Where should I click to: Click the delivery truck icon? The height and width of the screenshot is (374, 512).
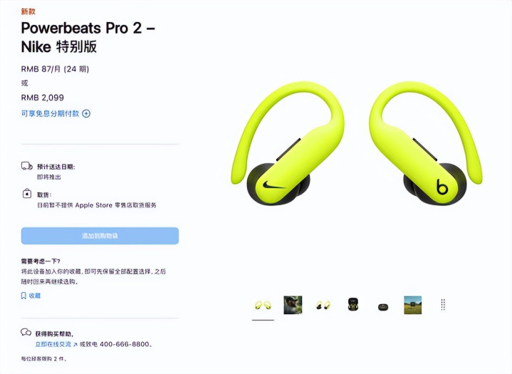coord(27,166)
